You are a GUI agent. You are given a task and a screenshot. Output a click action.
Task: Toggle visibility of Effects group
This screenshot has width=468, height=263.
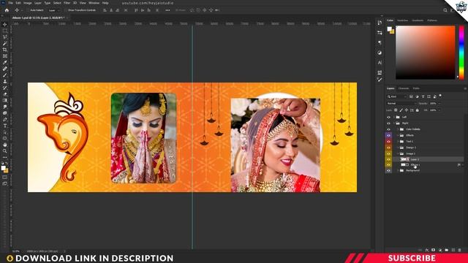click(x=388, y=135)
